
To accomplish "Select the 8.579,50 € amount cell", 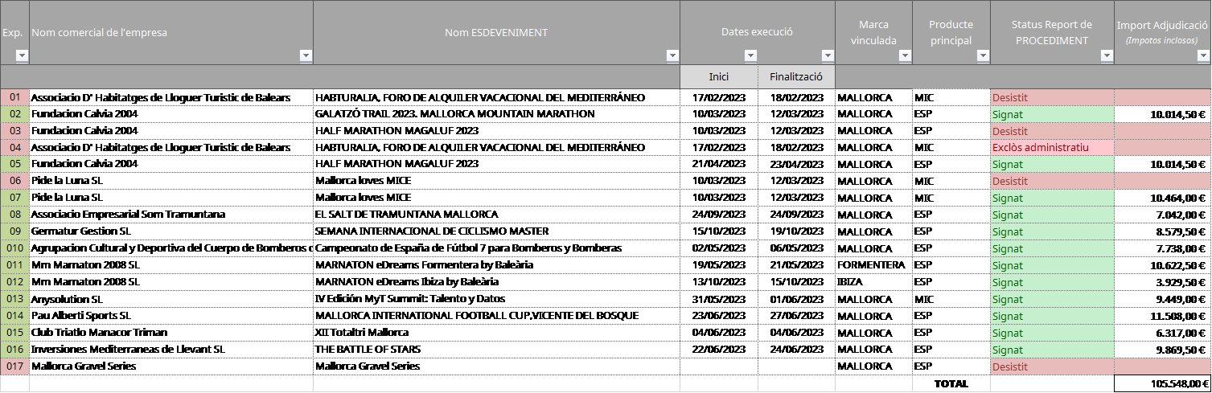I will 1162,231.
